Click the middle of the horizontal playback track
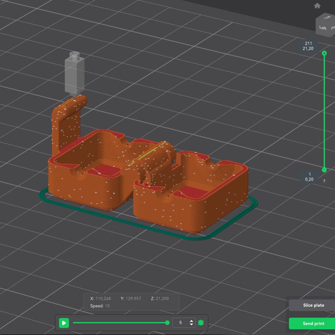335x335 pixels. pyautogui.click(x=120, y=323)
